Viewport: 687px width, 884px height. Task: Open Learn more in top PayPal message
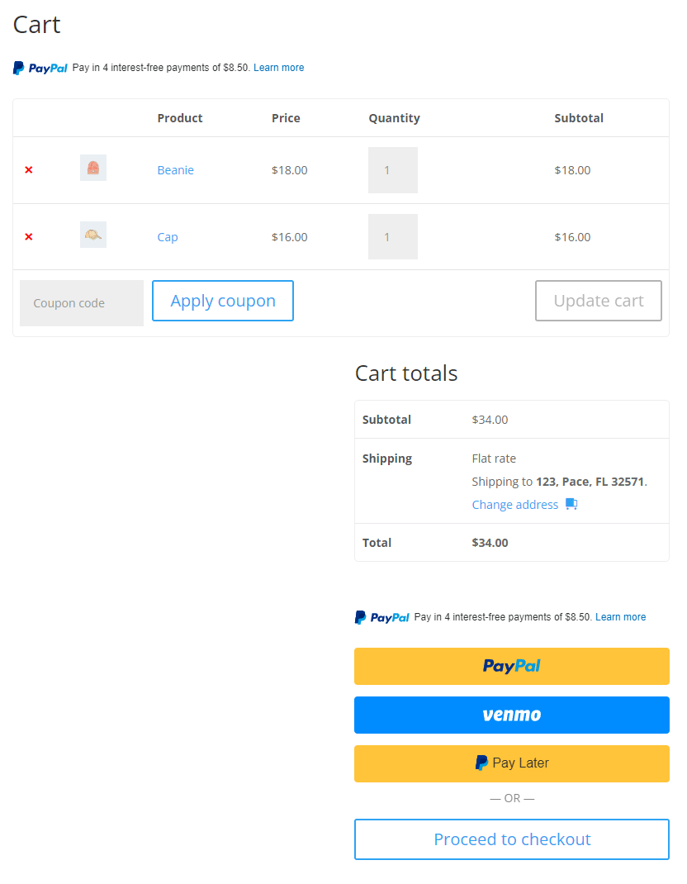(x=278, y=68)
